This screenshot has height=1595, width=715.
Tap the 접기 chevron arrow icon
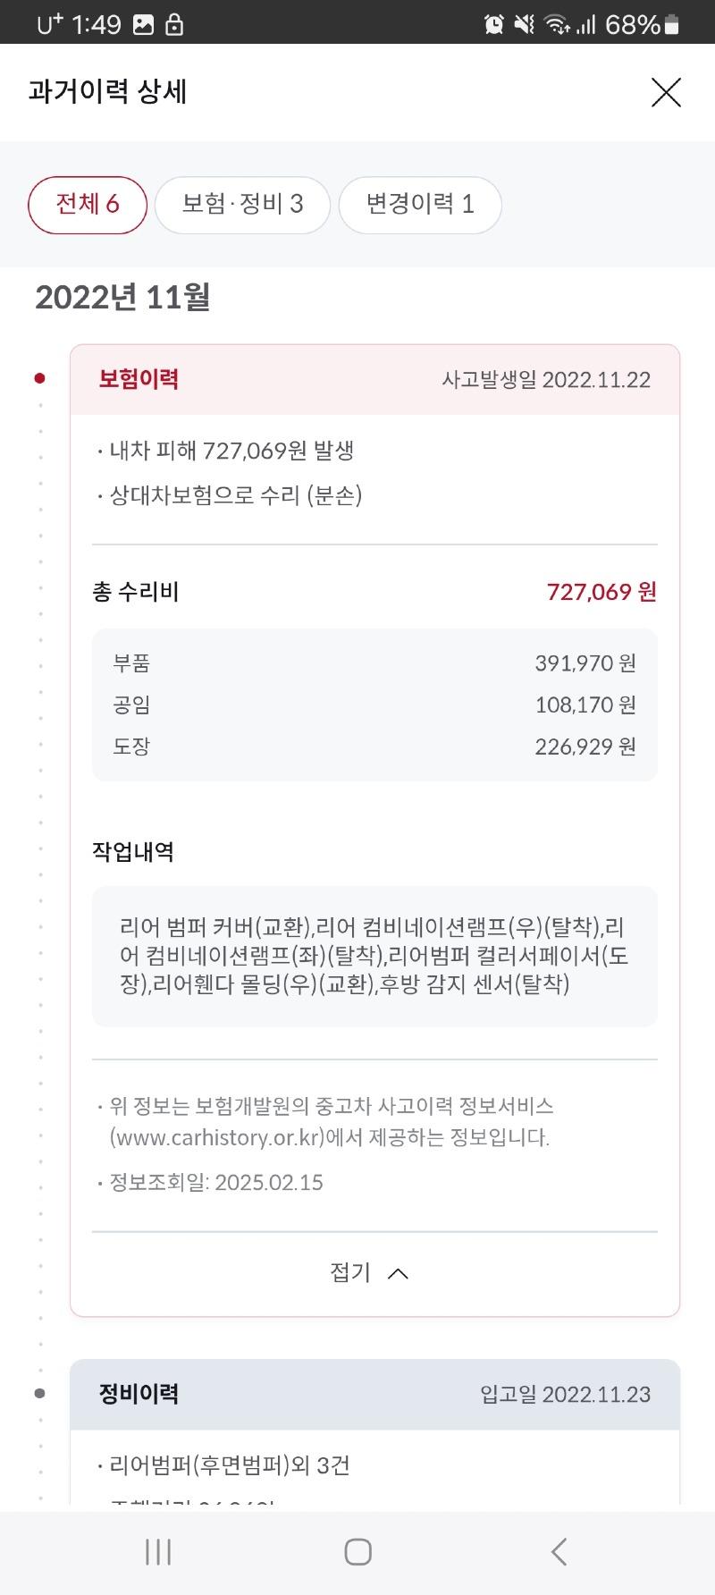399,1273
